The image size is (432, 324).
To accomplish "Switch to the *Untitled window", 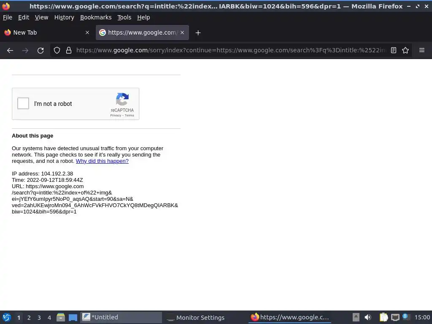I will click(x=121, y=317).
